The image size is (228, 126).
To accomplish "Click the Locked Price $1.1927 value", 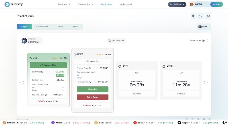I will point(60,80).
